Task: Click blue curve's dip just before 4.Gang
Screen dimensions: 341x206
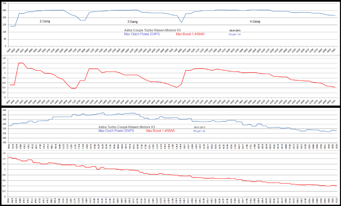Action: 182,22
